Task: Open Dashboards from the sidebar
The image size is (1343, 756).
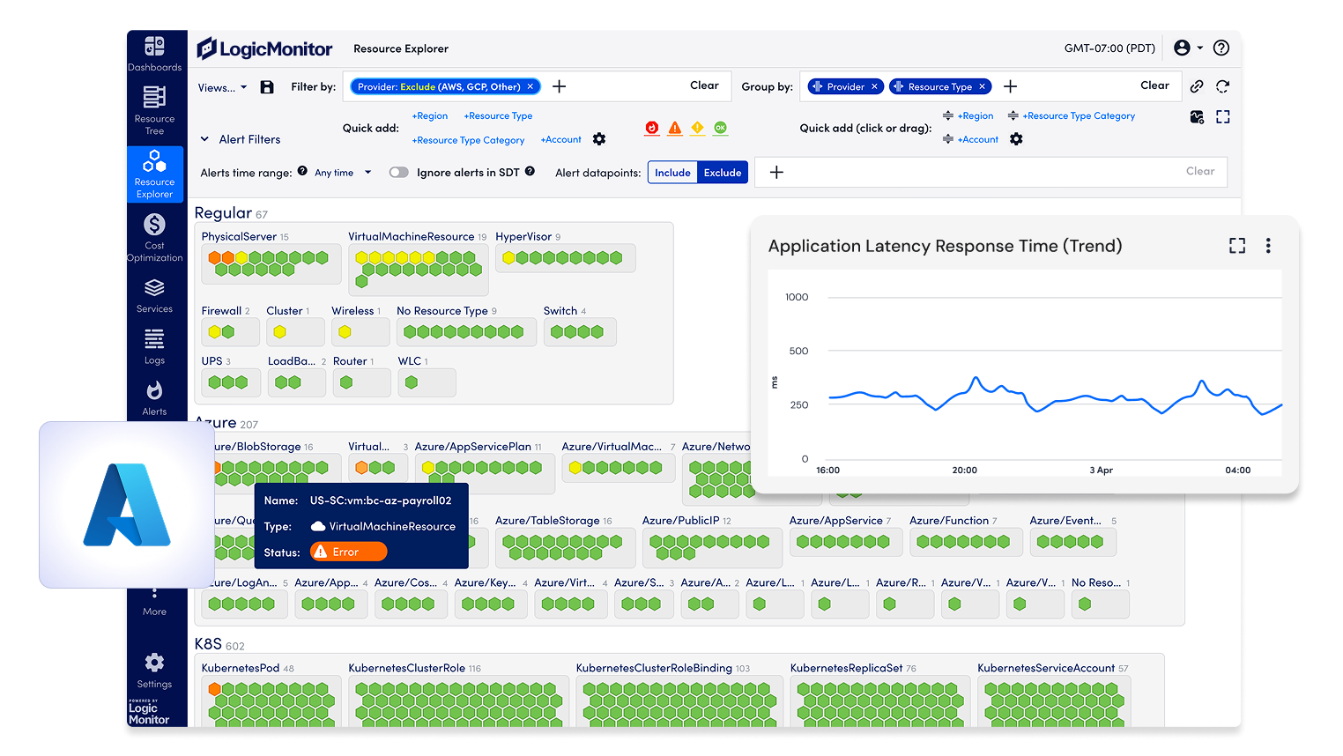Action: (154, 54)
